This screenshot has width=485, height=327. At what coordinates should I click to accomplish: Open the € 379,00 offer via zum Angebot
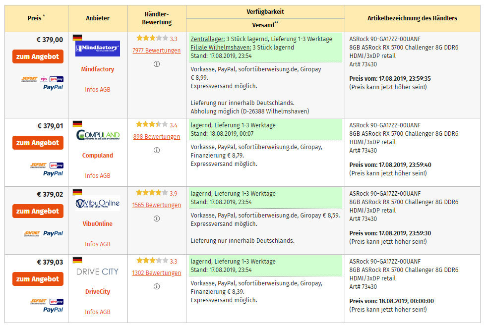click(x=38, y=56)
